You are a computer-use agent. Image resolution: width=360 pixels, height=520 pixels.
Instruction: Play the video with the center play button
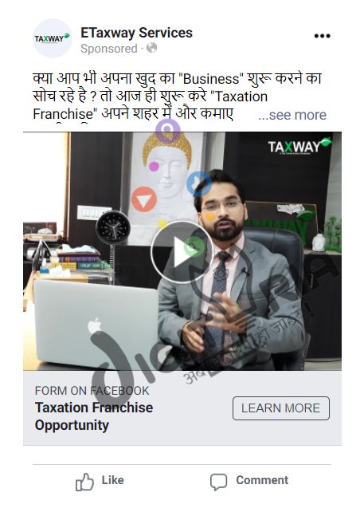click(x=182, y=252)
